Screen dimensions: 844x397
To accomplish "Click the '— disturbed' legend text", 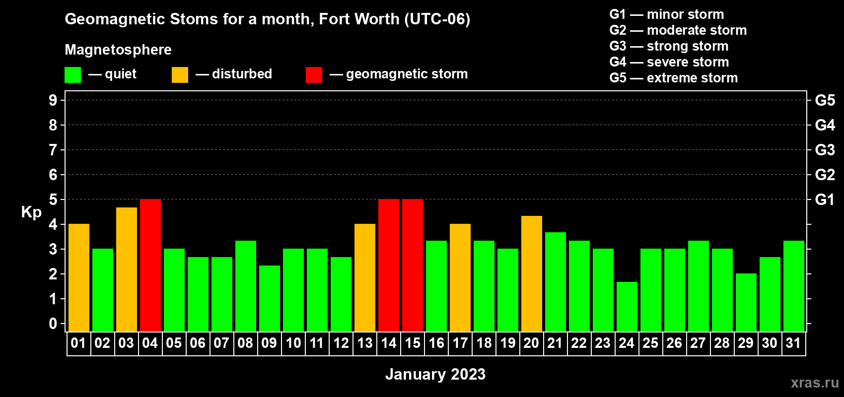I will click(234, 74).
